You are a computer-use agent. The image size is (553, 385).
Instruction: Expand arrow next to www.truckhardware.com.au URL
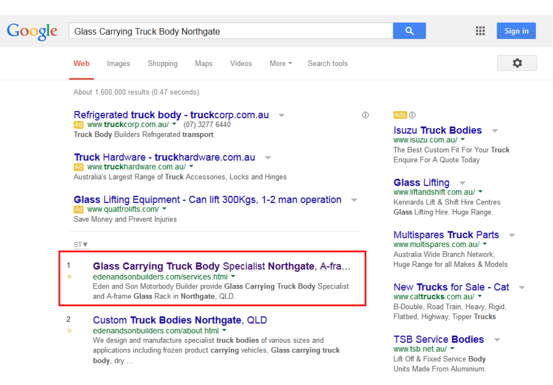click(x=191, y=166)
